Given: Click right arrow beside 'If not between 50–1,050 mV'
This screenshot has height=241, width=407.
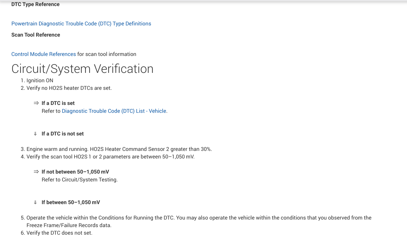Looking at the screenshot, I should (36, 172).
